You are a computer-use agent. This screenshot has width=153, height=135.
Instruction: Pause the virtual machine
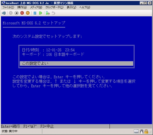point(35,13)
